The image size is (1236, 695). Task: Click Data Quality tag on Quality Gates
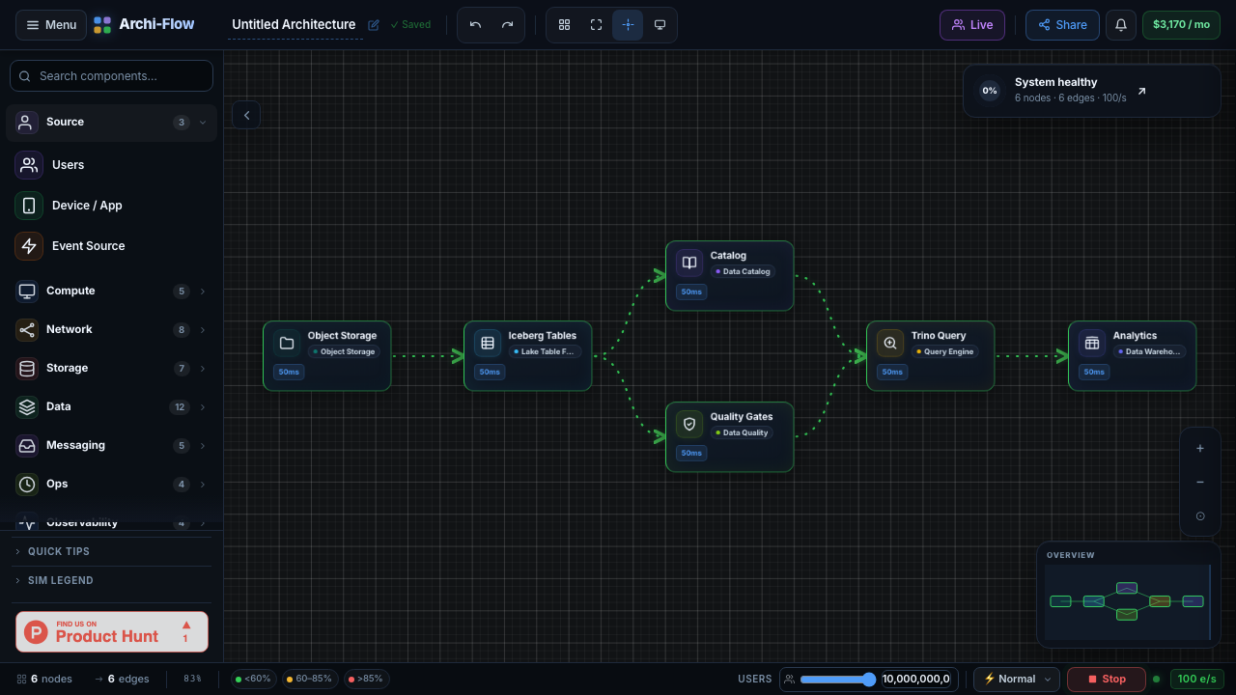[x=743, y=432]
